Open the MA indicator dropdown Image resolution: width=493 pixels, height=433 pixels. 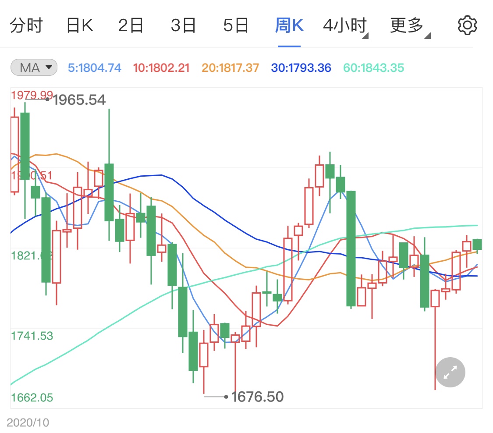pos(34,67)
